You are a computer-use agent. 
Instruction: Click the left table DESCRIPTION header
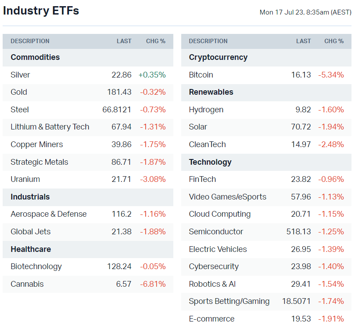(30, 41)
